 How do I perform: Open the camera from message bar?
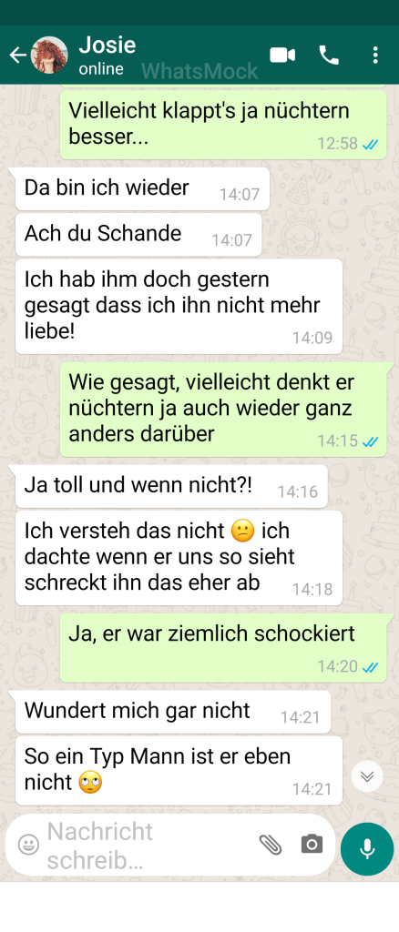tap(312, 844)
